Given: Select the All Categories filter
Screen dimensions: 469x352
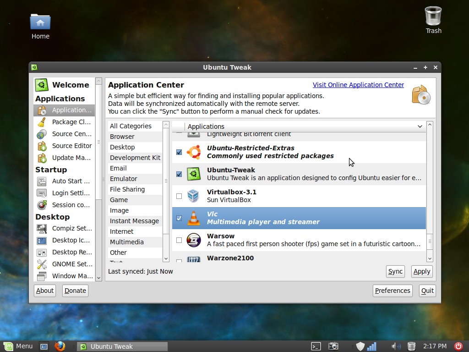Looking at the screenshot, I should (135, 126).
